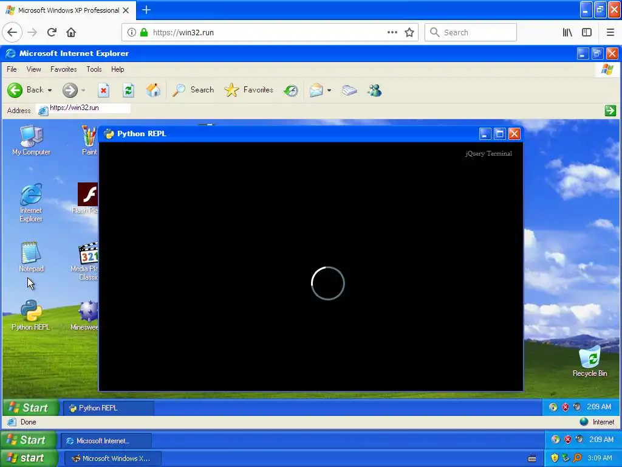Open Firefox hamburger menu
The width and height of the screenshot is (622, 467).
610,32
